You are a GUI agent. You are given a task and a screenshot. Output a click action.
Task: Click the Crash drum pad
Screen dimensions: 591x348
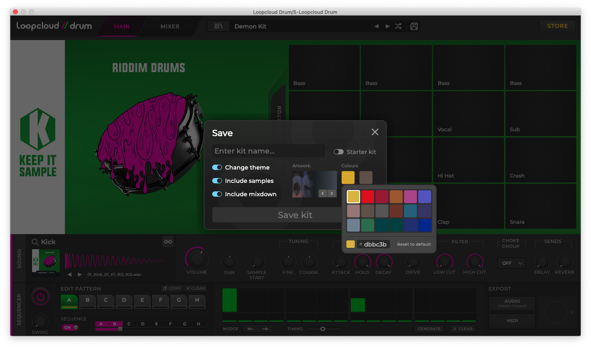point(541,160)
